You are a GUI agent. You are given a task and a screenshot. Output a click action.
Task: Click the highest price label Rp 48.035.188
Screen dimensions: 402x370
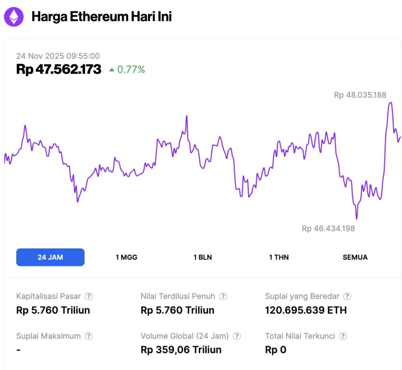tap(360, 95)
